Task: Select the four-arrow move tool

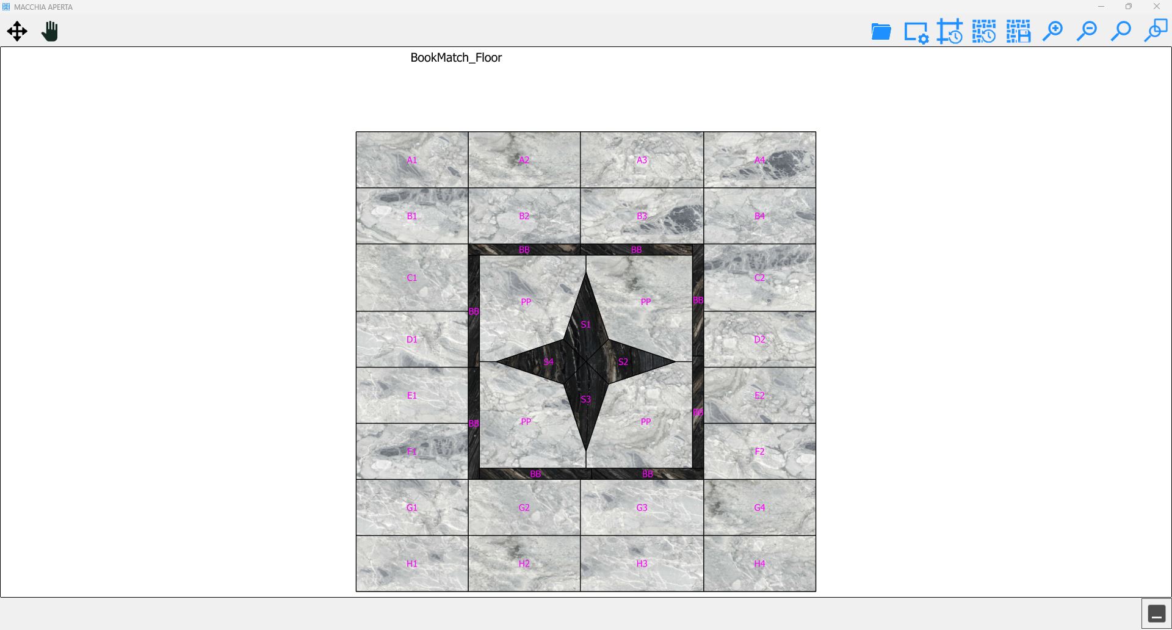Action: [x=17, y=31]
